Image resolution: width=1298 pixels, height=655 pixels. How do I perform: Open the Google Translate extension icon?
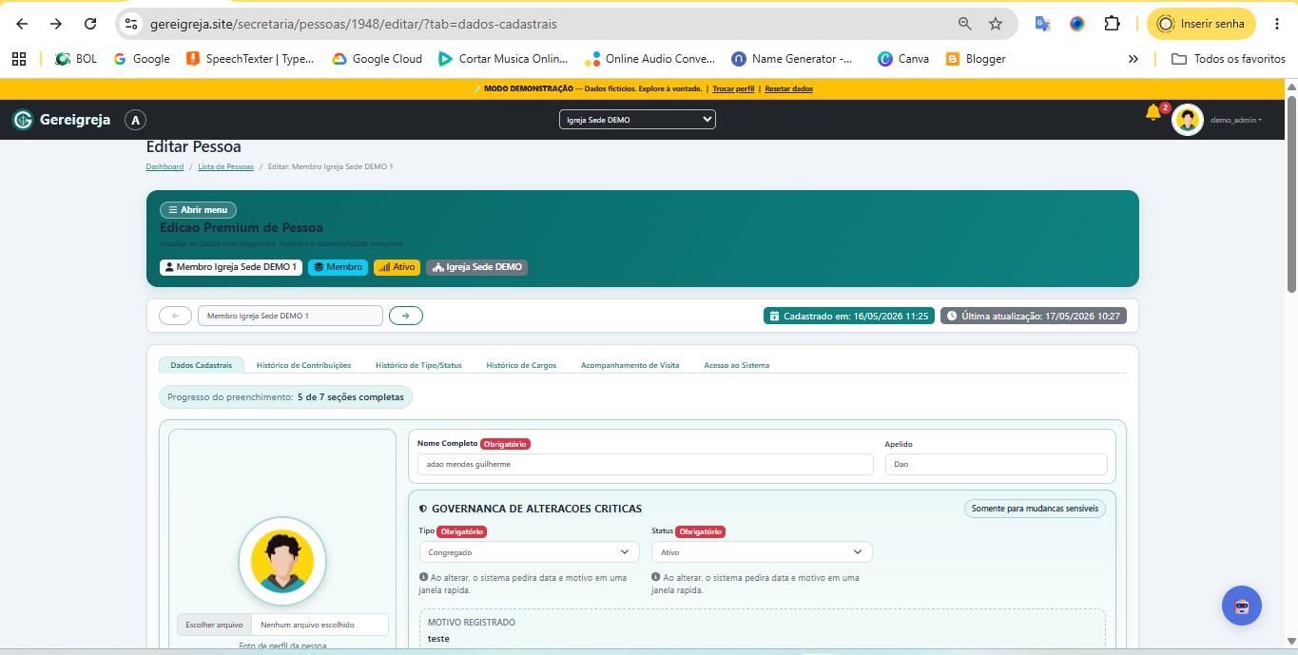tap(1043, 24)
